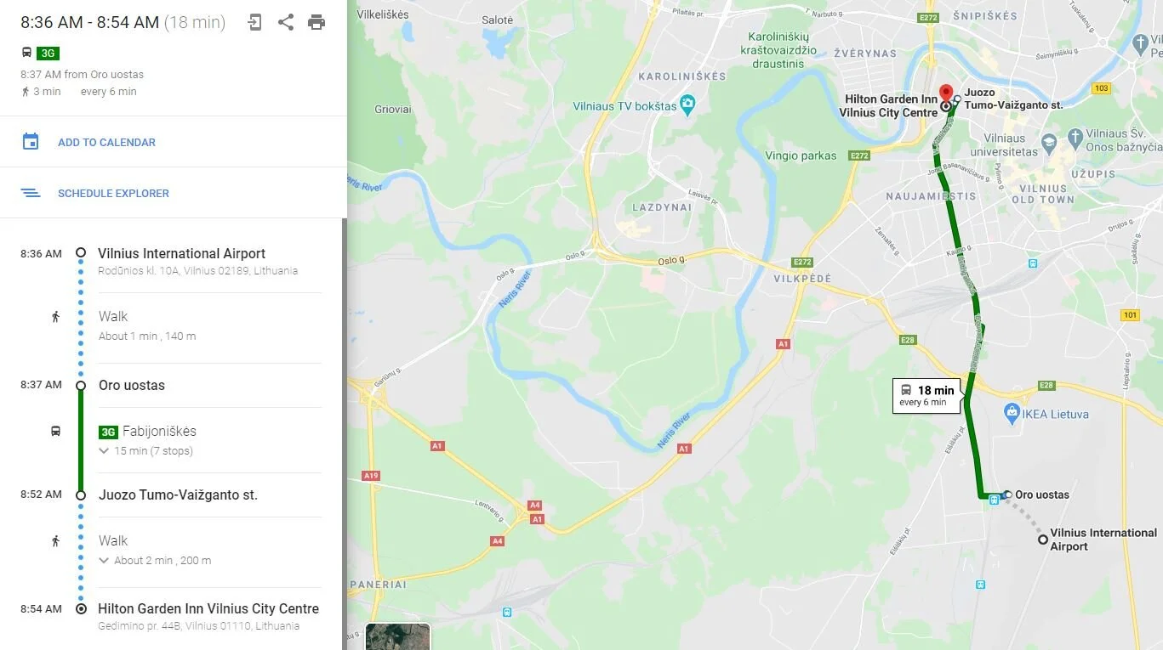Viewport: 1163px width, 650px height.
Task: Open ADD TO CALENDAR link
Action: (106, 143)
